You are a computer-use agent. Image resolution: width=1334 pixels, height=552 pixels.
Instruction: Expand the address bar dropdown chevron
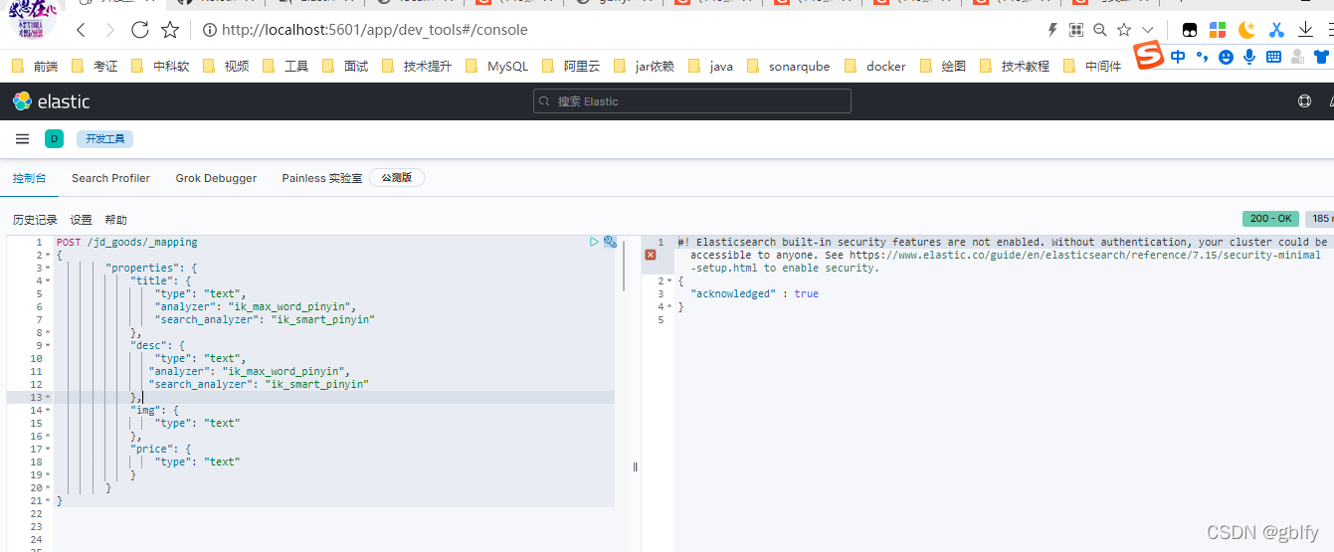click(1148, 30)
